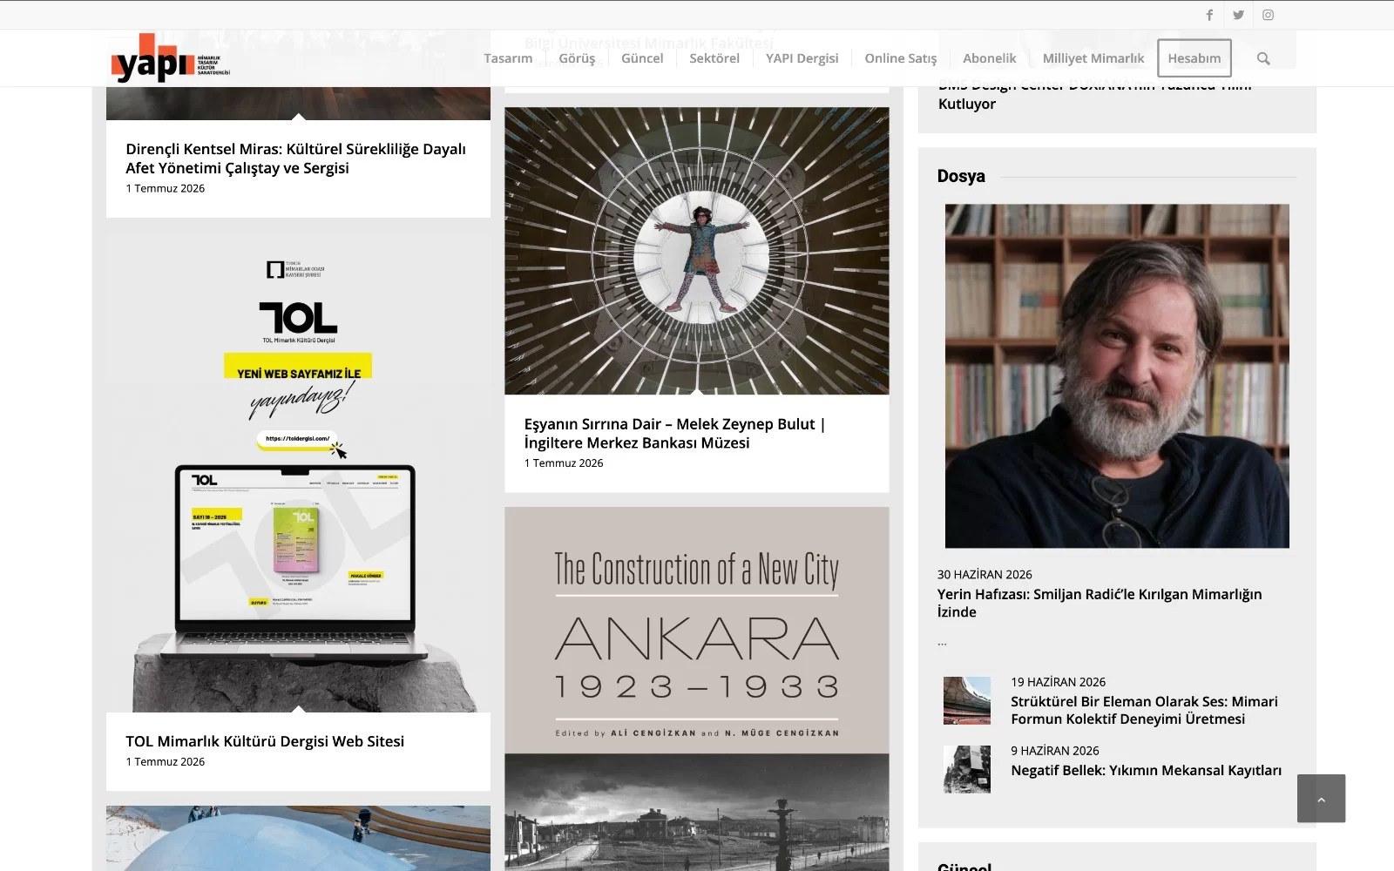Click thumbnail beside Negatif Bellek article
Screen dimensions: 1394x871
point(967,769)
